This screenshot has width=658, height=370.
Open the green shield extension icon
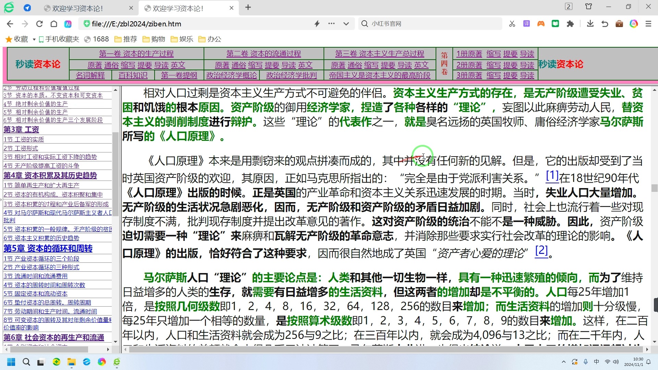[x=555, y=24]
